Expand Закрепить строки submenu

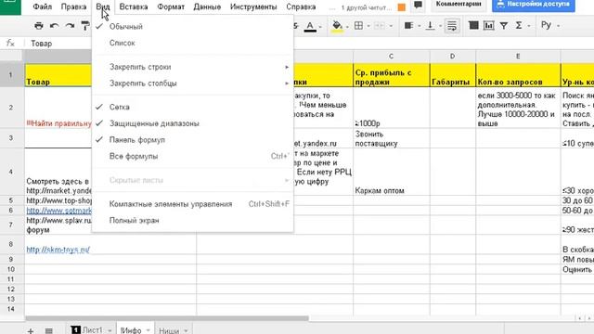point(192,67)
